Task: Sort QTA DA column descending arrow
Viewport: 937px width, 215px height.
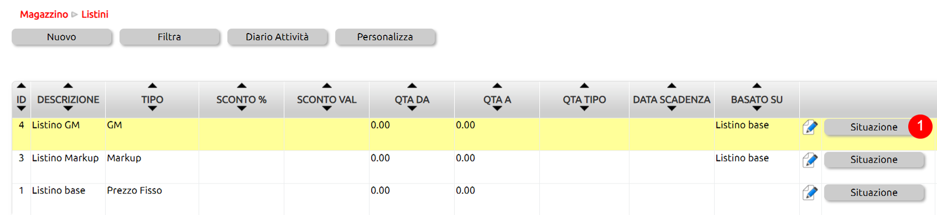Action: click(x=412, y=109)
